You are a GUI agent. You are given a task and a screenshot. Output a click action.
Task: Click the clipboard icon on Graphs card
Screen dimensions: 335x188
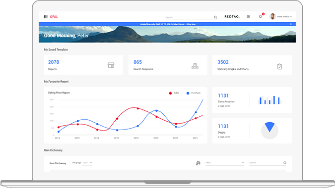click(279, 66)
